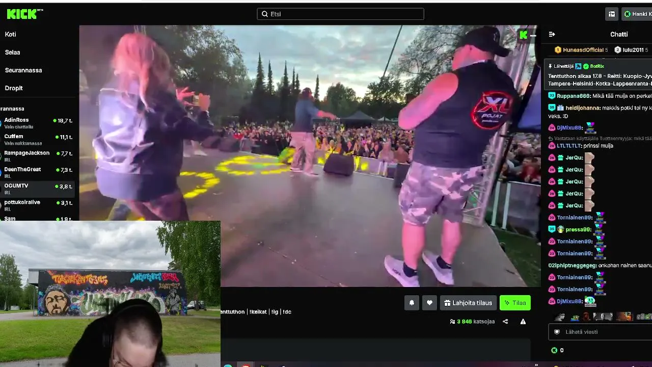
Task: Open DeenTheGreat channel in sidebar
Action: (38, 172)
